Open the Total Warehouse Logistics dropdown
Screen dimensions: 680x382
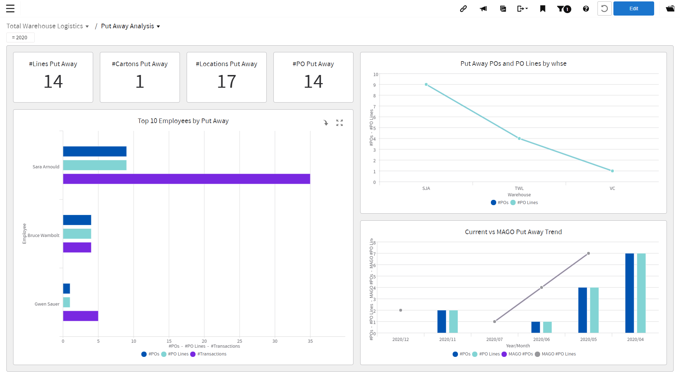click(x=48, y=26)
